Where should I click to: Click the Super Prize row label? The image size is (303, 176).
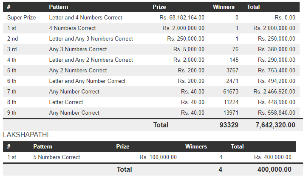tap(21, 18)
